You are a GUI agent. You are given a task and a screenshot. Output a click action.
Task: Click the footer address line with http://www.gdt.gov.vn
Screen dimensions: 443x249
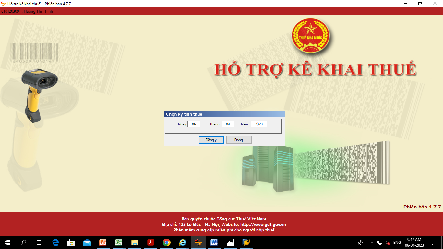[x=224, y=224]
